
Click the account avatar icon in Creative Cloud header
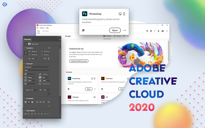(x=167, y=31)
